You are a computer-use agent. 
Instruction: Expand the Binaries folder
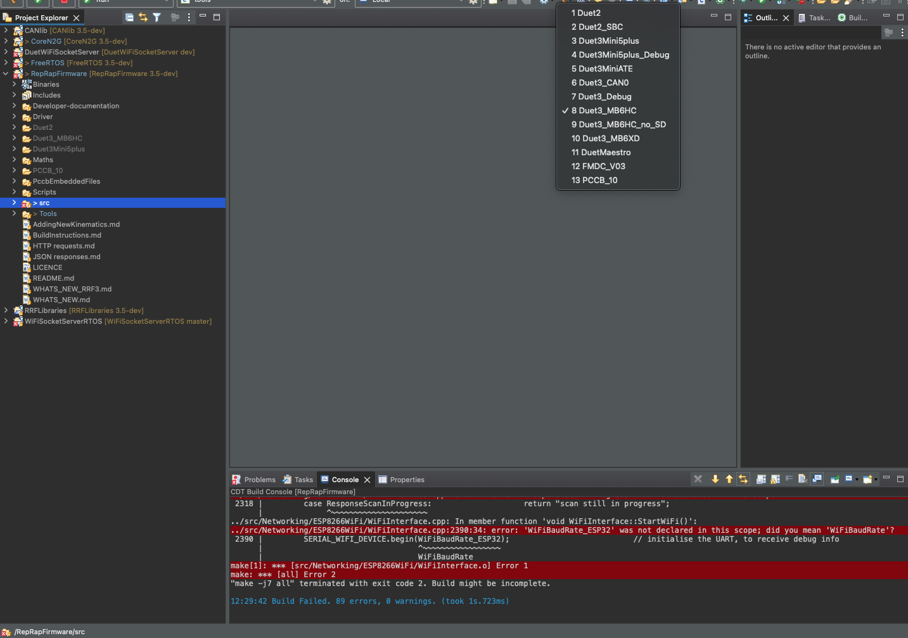pos(15,84)
